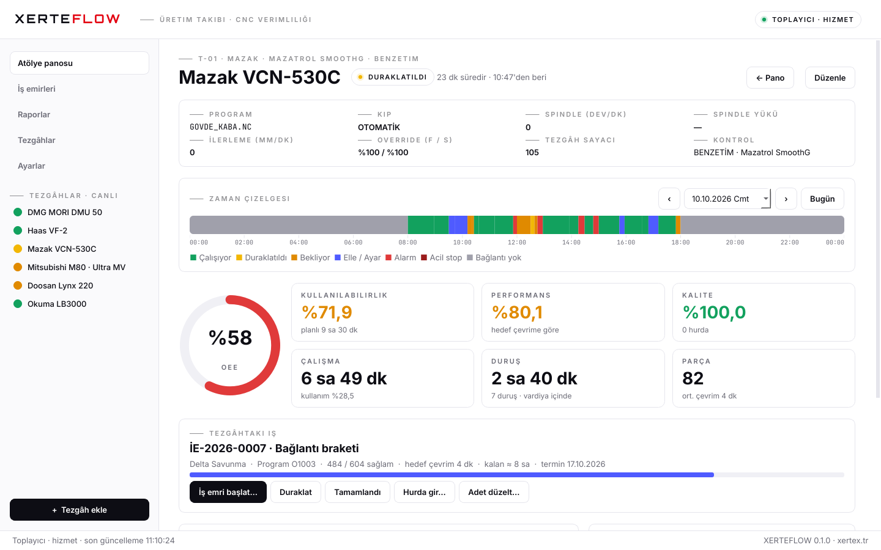
Task: Click Elle / Ayar blue legend swatch
Action: [338, 258]
